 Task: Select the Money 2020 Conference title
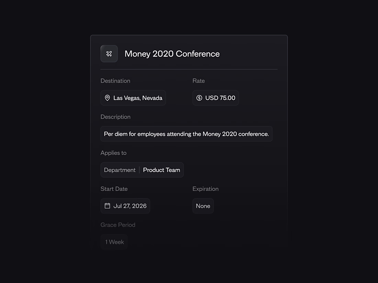coord(172,54)
